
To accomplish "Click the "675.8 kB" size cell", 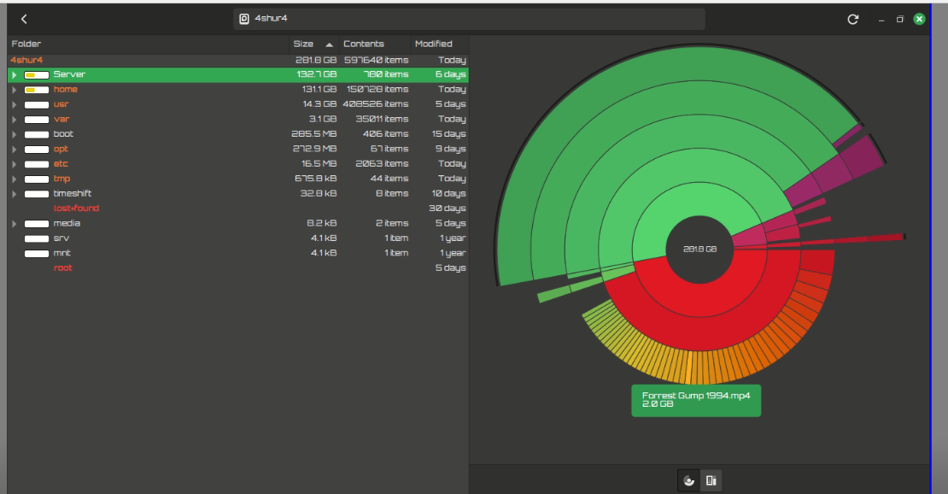I will [316, 179].
